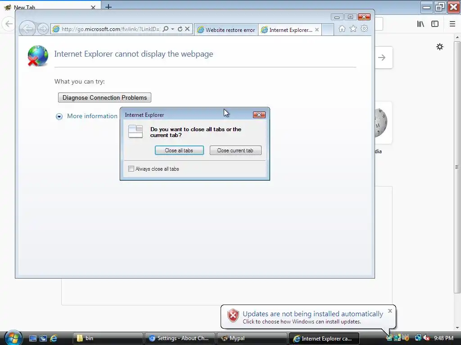Open a new tab in Mypal
Screen dimensions: 461x345
click(x=108, y=6)
